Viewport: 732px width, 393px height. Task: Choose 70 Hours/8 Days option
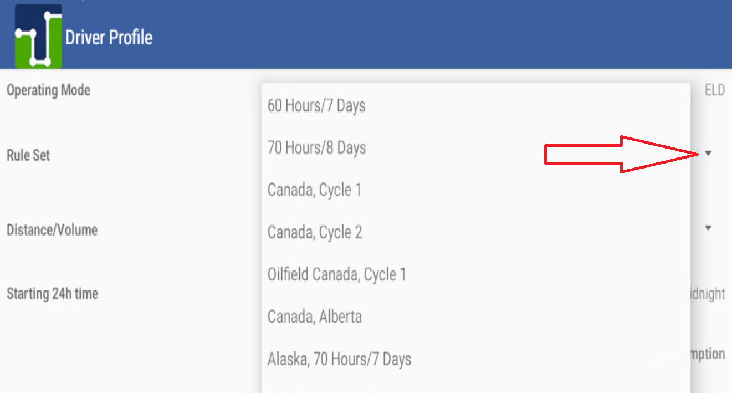316,148
